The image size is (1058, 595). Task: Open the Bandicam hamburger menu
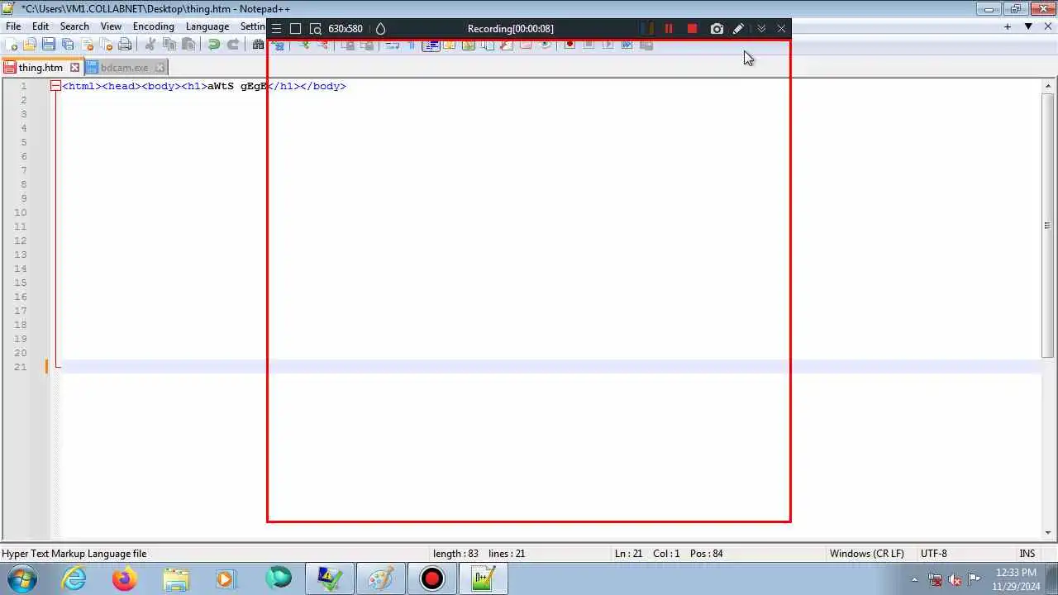[x=276, y=29]
